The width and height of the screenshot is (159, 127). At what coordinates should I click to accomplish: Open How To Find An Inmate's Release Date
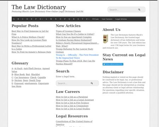pyautogui.click(x=31, y=52)
